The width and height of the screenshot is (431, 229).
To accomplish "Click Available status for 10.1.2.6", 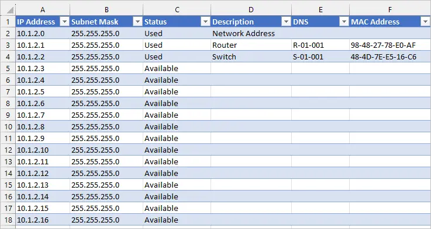I will pyautogui.click(x=177, y=103).
